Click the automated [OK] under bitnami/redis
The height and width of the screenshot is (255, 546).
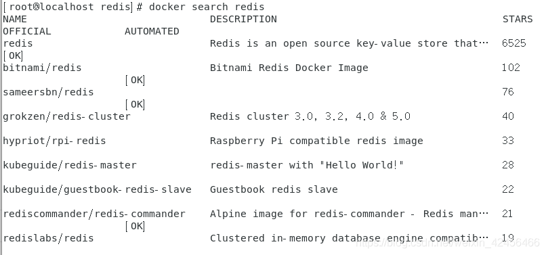[135, 80]
